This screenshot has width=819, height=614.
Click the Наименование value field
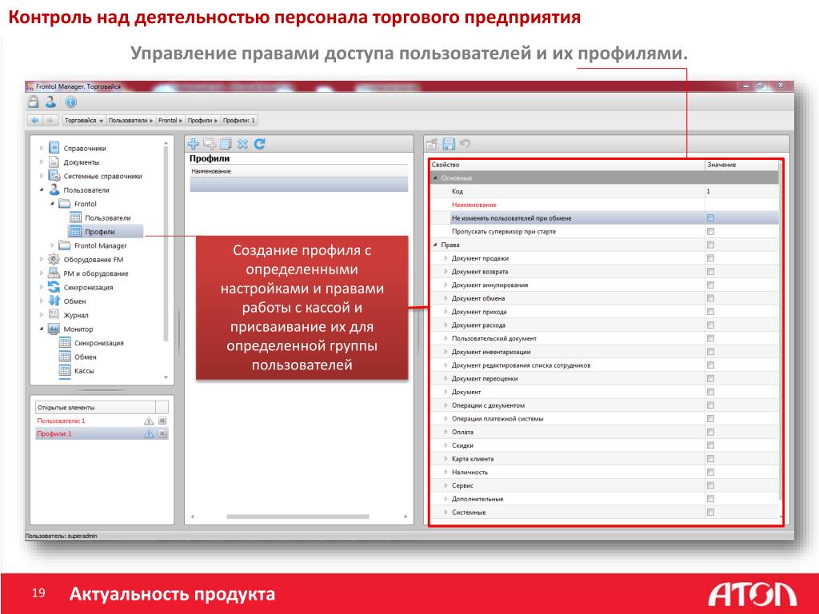[741, 205]
